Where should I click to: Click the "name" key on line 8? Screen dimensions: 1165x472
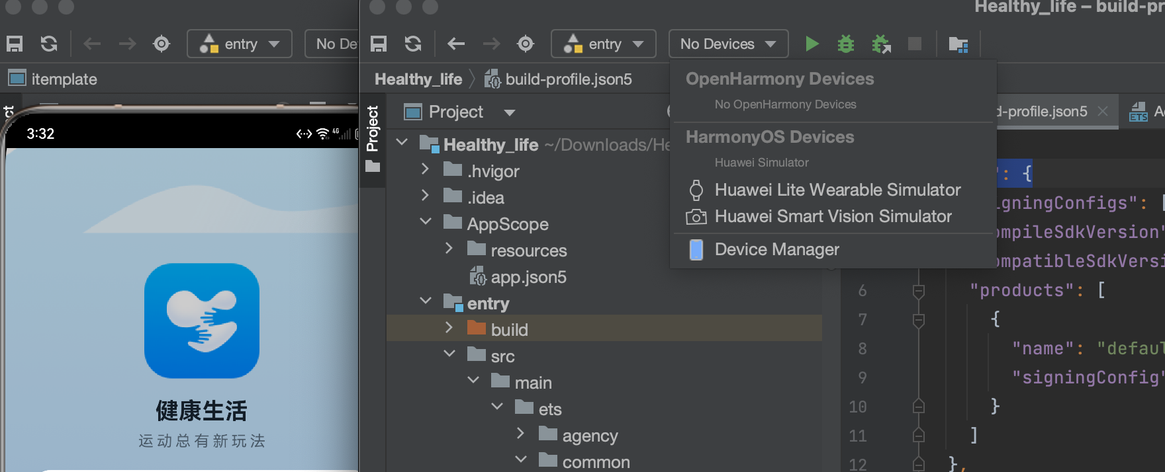(x=1043, y=348)
